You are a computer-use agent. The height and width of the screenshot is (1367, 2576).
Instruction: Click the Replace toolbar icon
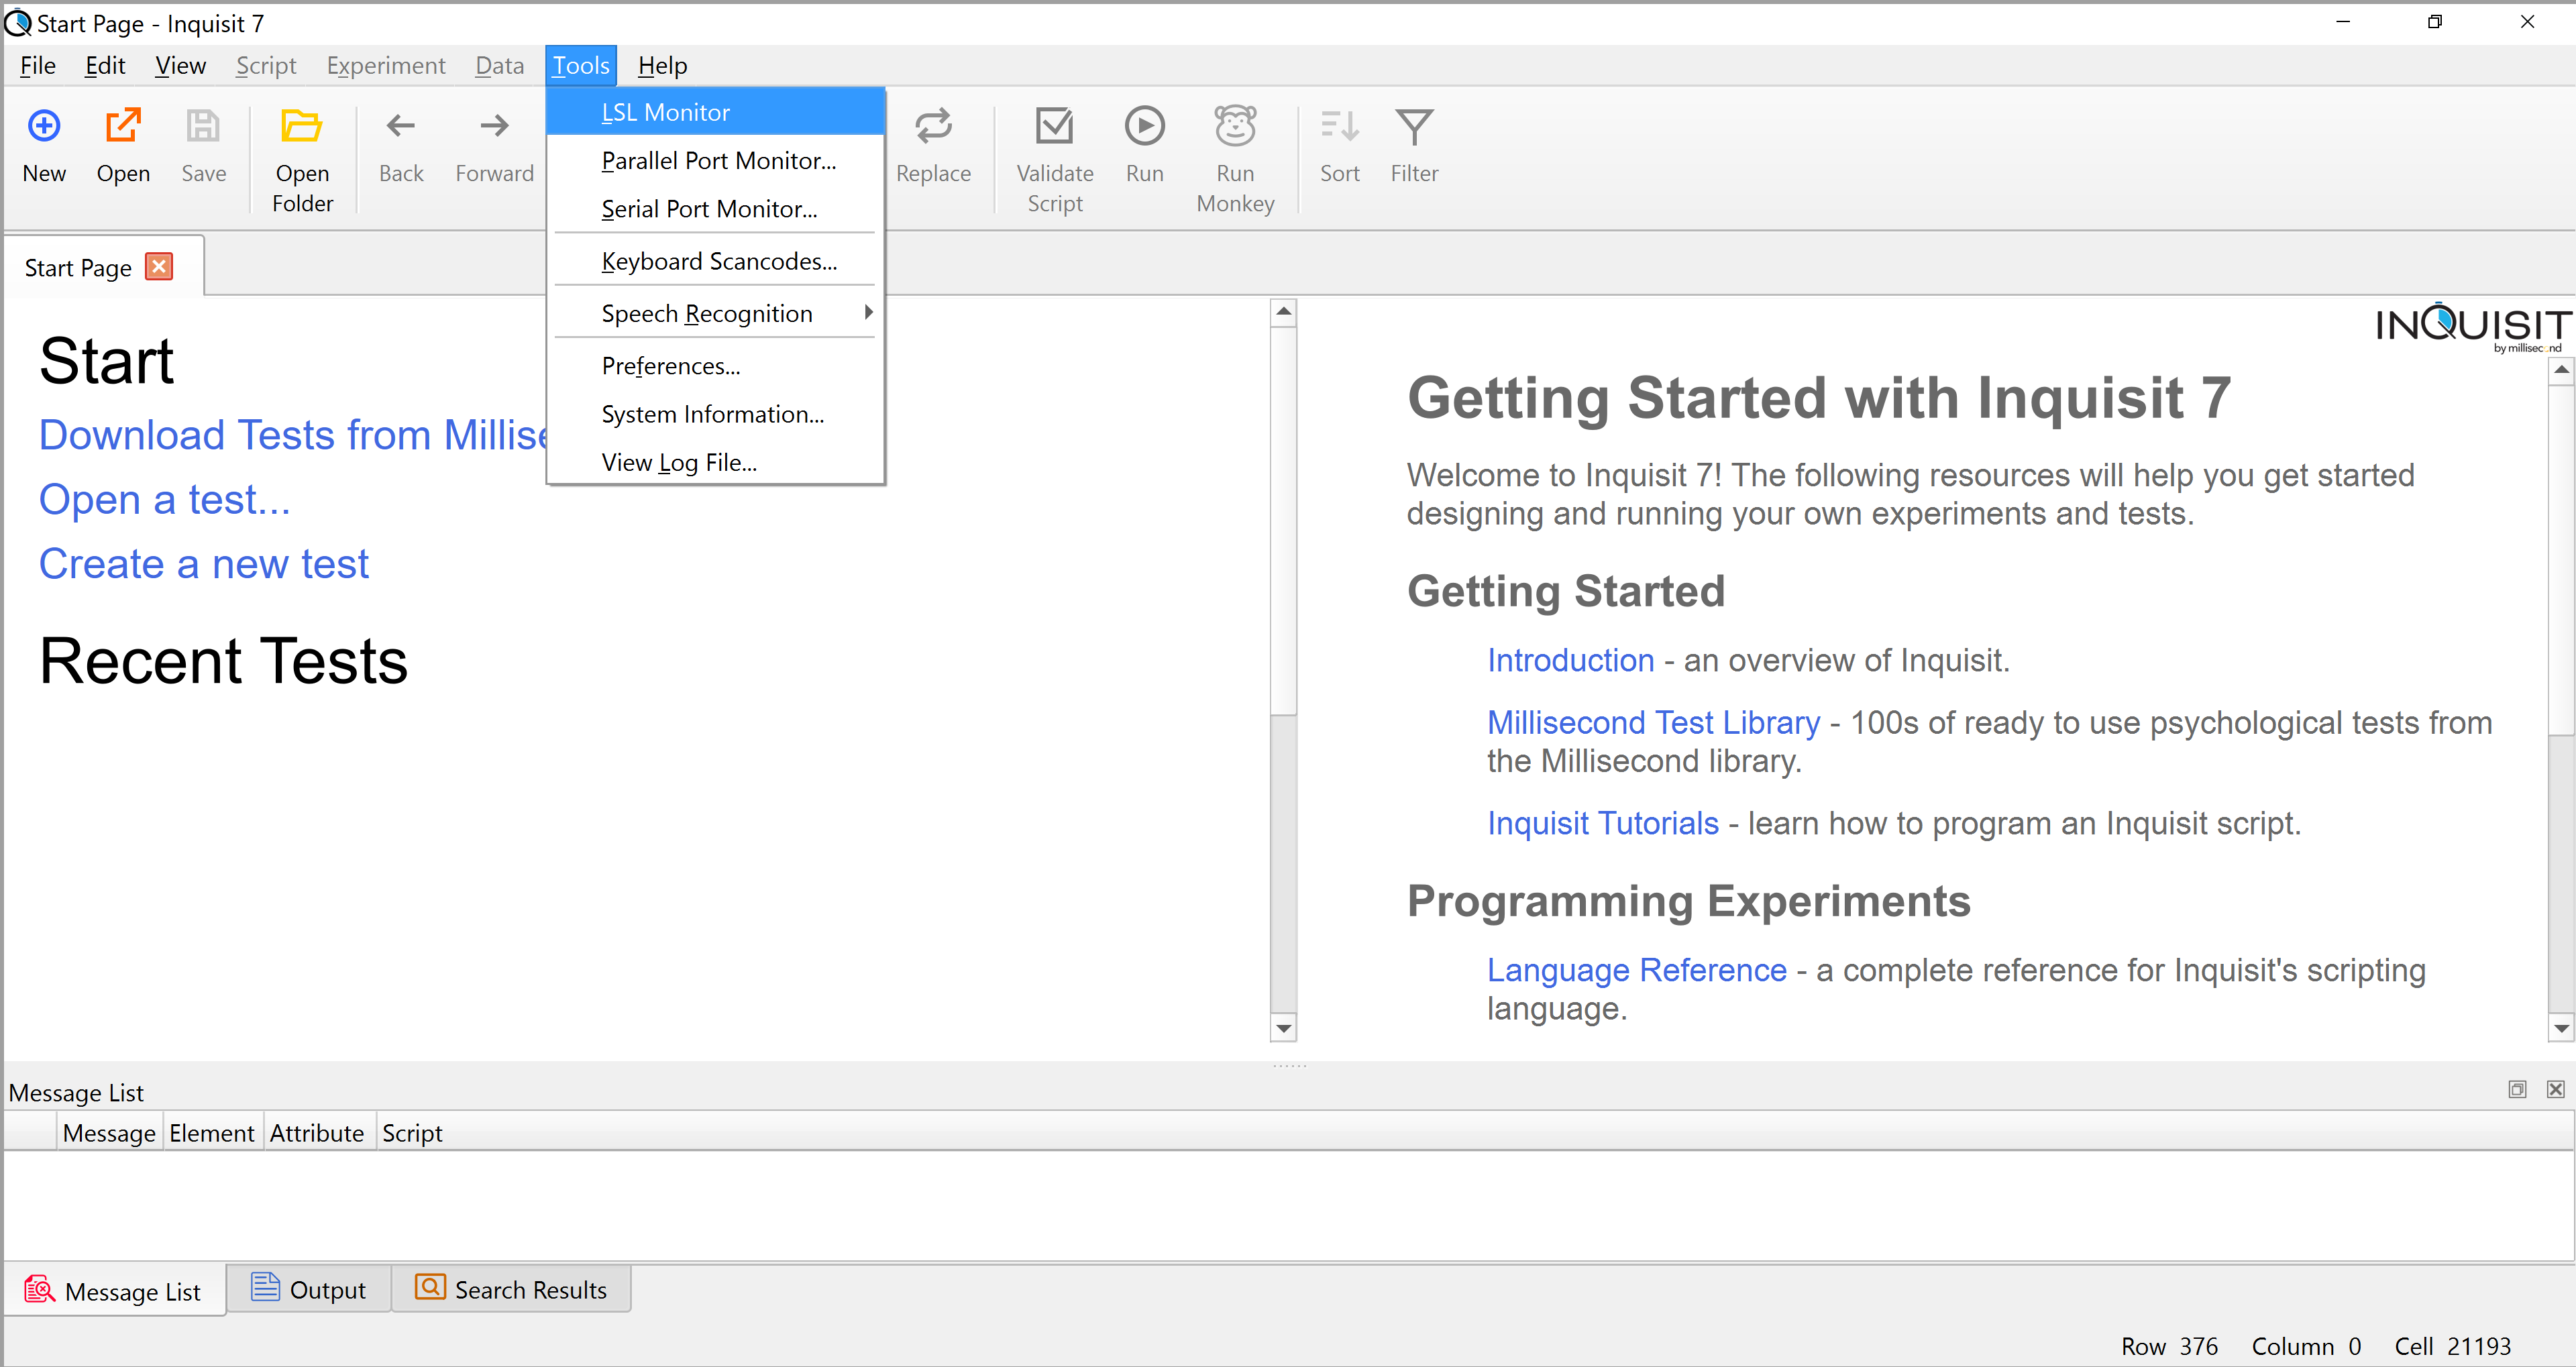point(933,126)
